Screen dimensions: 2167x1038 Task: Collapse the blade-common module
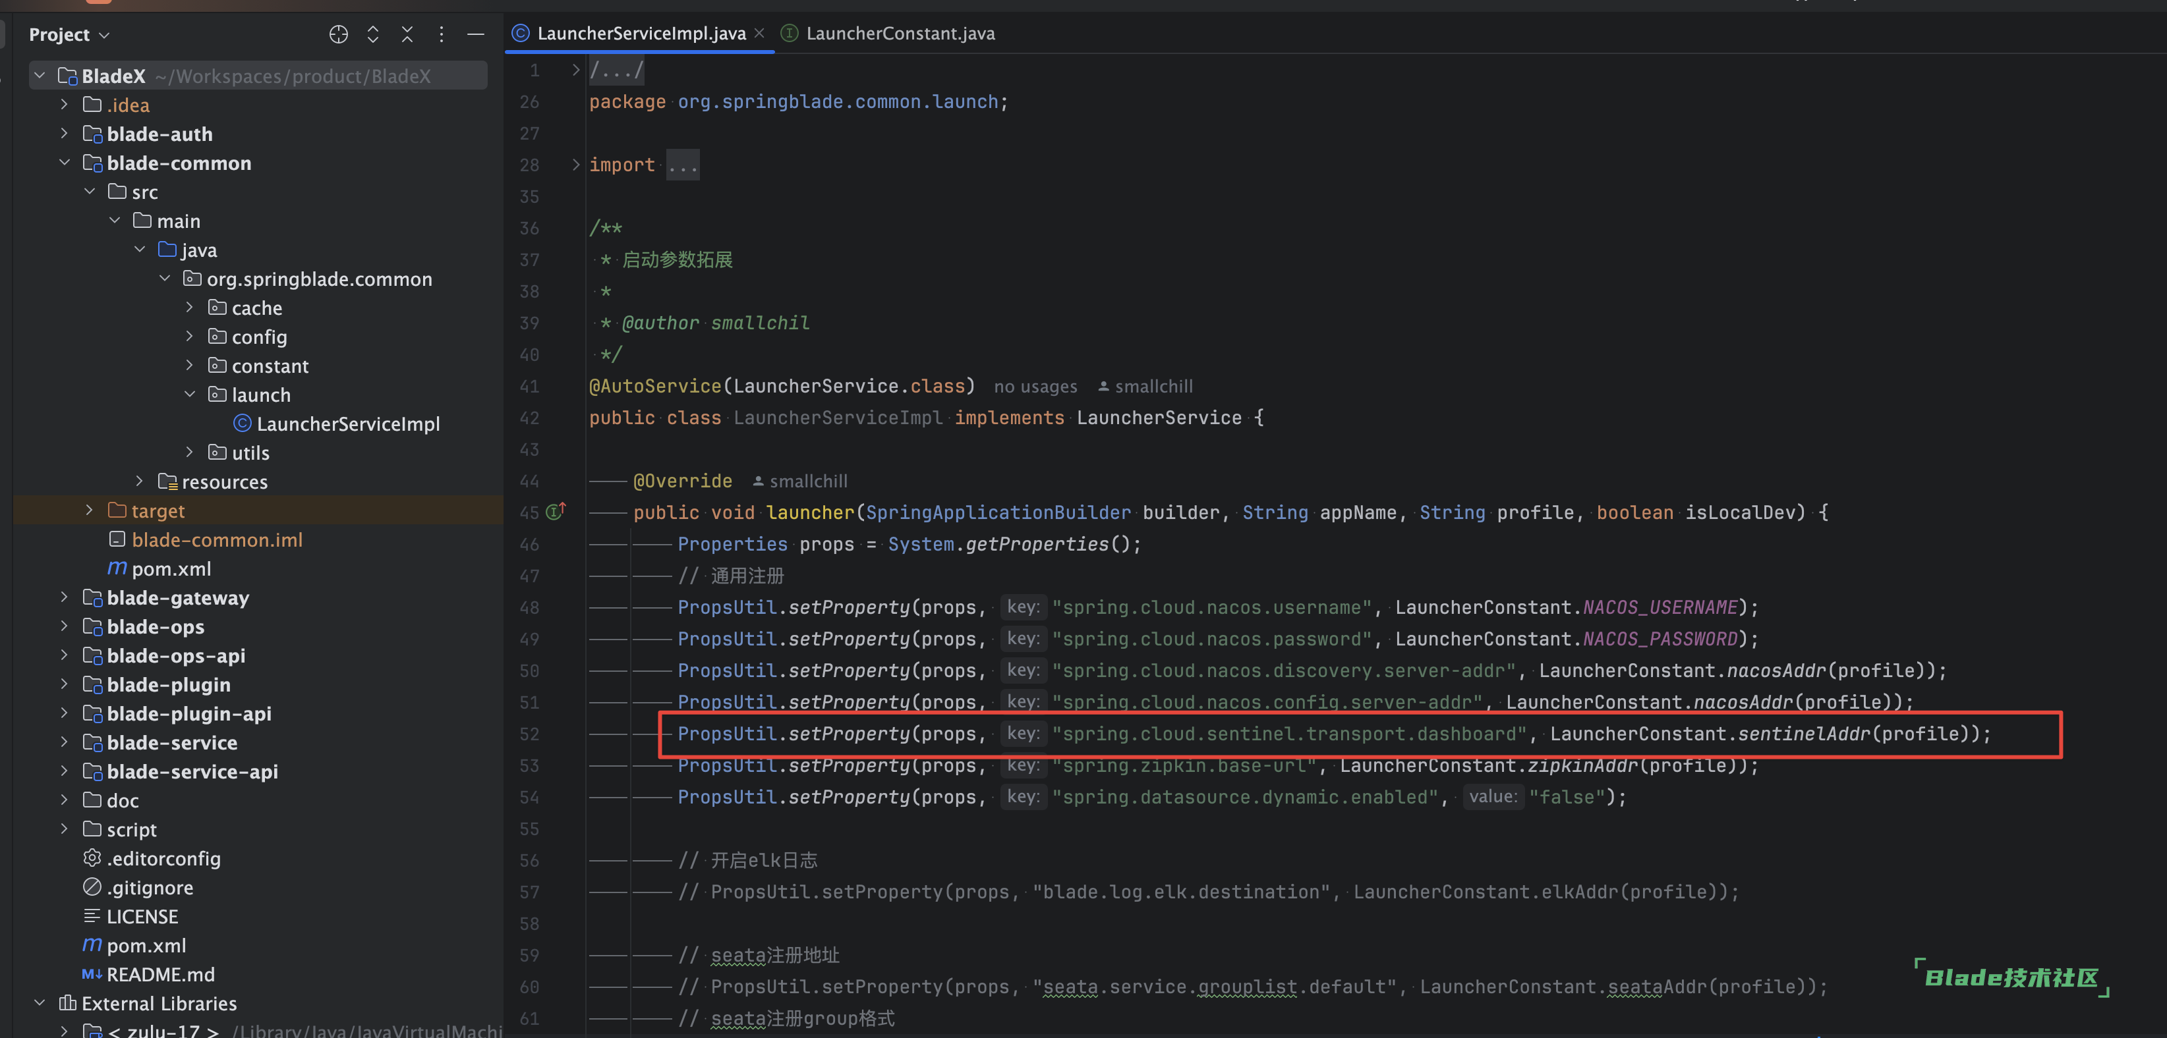(64, 162)
